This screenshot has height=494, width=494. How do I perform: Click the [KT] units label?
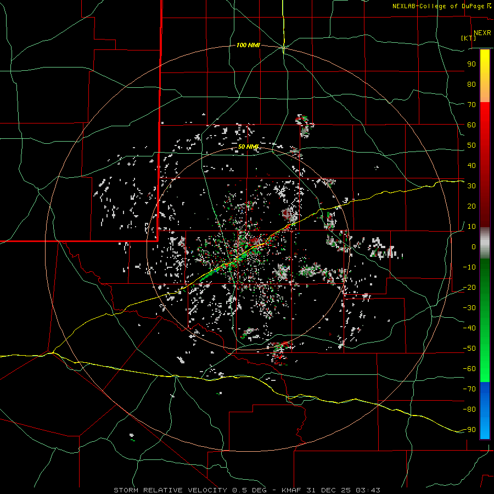[x=469, y=38]
